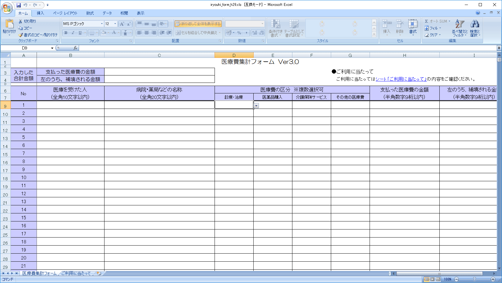502x283 pixels.
Task: Apply comma style number format
Action: 246,33
